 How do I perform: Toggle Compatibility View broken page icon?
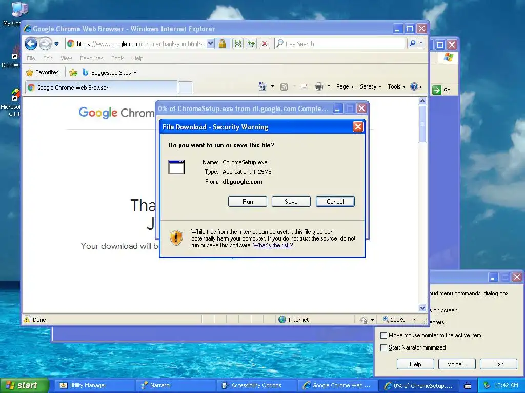click(238, 43)
